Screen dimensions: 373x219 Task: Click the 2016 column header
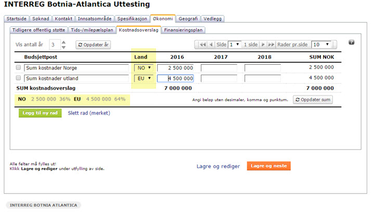(177, 57)
